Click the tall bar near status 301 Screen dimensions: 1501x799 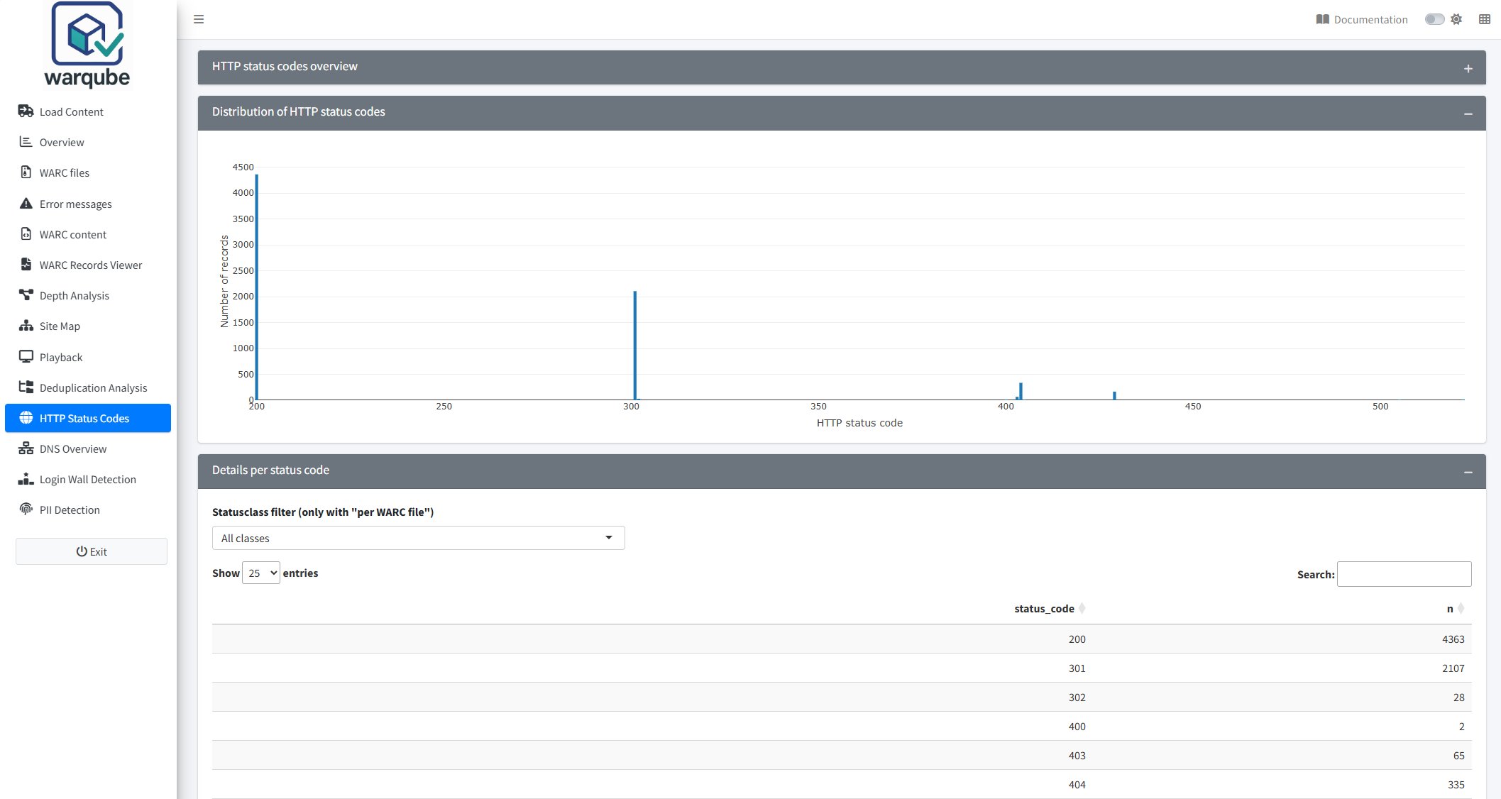(x=635, y=345)
